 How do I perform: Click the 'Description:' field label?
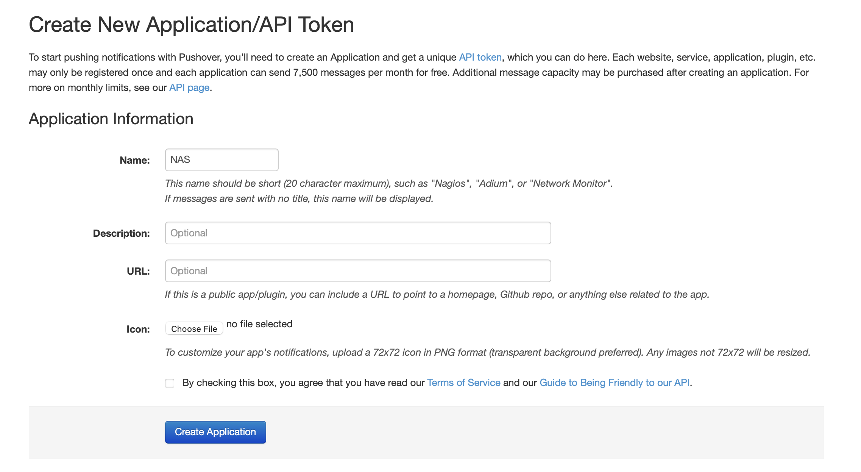pyautogui.click(x=122, y=233)
